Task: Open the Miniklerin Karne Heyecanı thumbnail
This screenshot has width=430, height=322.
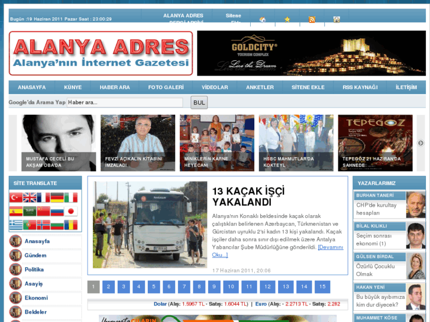Action: tap(217, 143)
